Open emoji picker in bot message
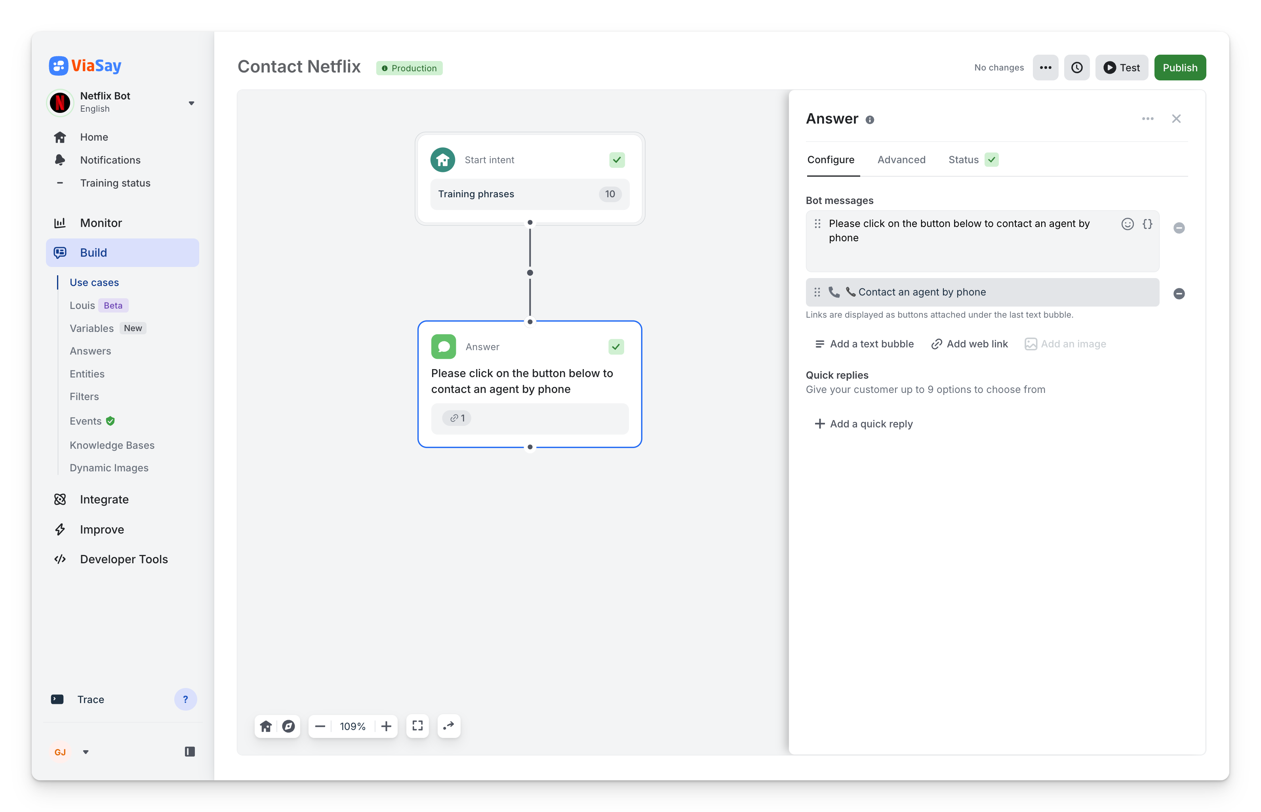This screenshot has width=1261, height=812. point(1128,224)
